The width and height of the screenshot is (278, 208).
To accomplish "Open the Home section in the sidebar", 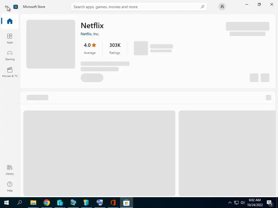I will click(x=10, y=21).
